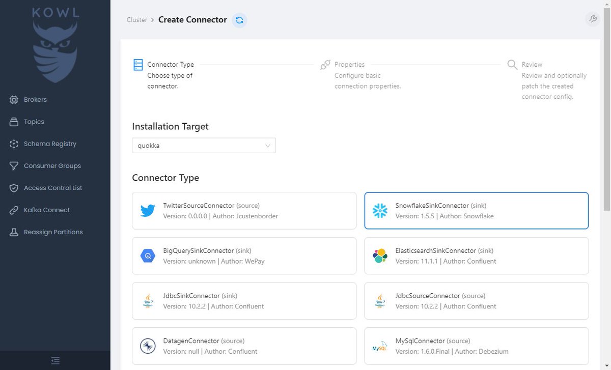The width and height of the screenshot is (611, 370).
Task: Click the Elasticsearch logo icon
Action: pyautogui.click(x=380, y=256)
